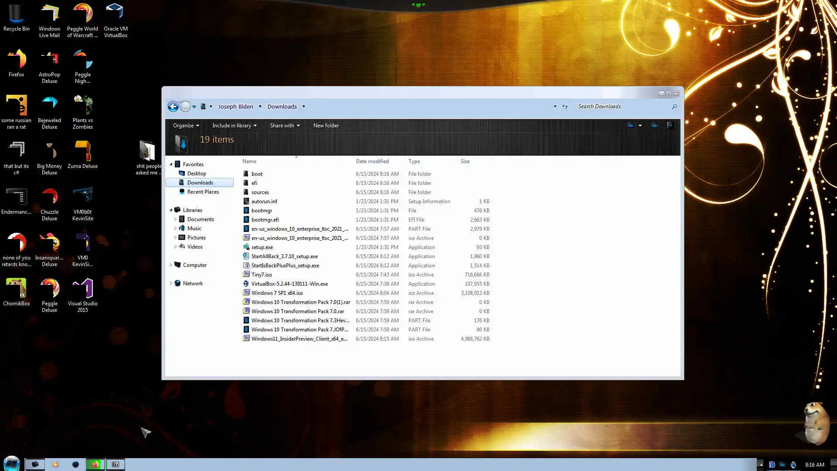Collapse the Favorites tree section
Image resolution: width=837 pixels, height=471 pixels.
click(x=171, y=164)
